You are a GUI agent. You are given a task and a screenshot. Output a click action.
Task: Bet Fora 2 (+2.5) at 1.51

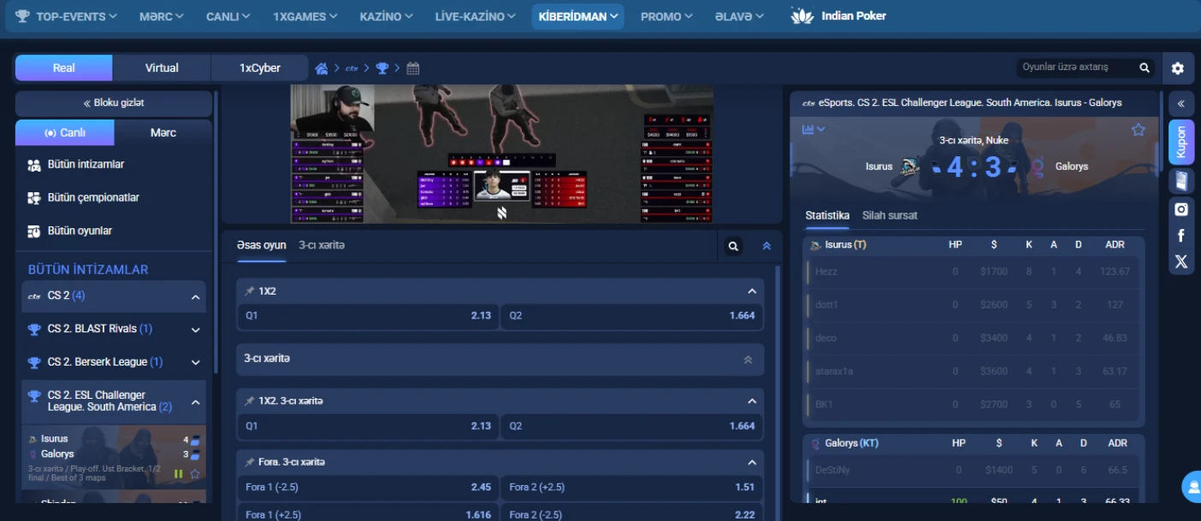[632, 487]
